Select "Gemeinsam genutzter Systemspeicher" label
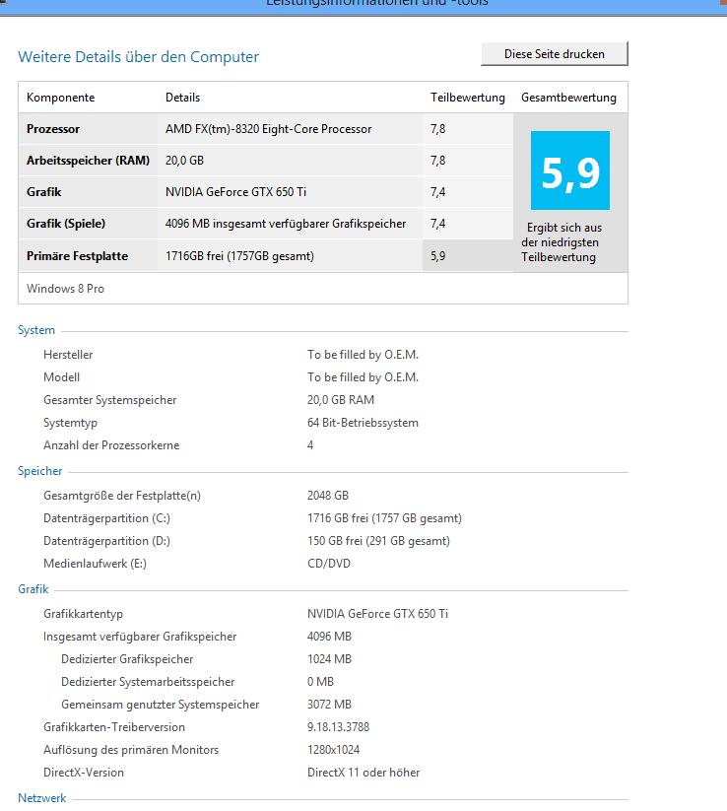The image size is (727, 811). (161, 705)
